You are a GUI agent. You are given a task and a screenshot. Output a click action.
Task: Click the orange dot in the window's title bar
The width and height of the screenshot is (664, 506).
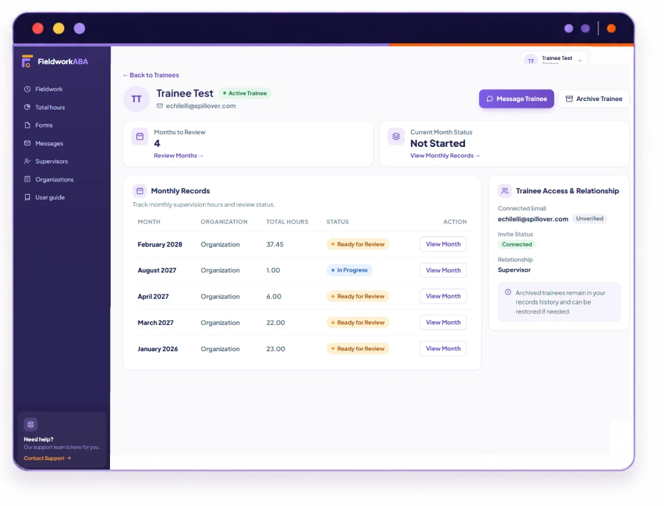(x=611, y=28)
